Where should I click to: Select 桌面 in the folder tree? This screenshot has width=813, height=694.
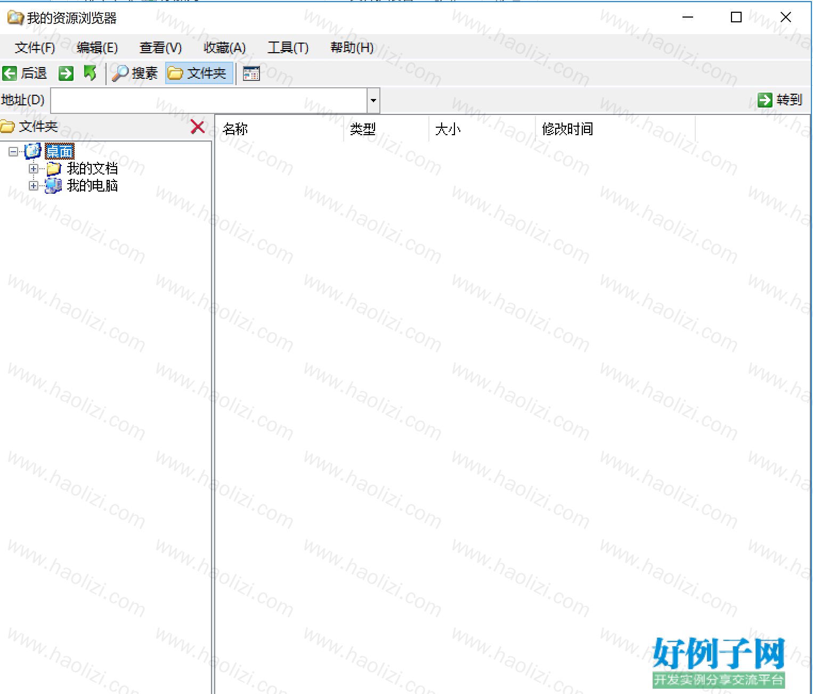[60, 152]
